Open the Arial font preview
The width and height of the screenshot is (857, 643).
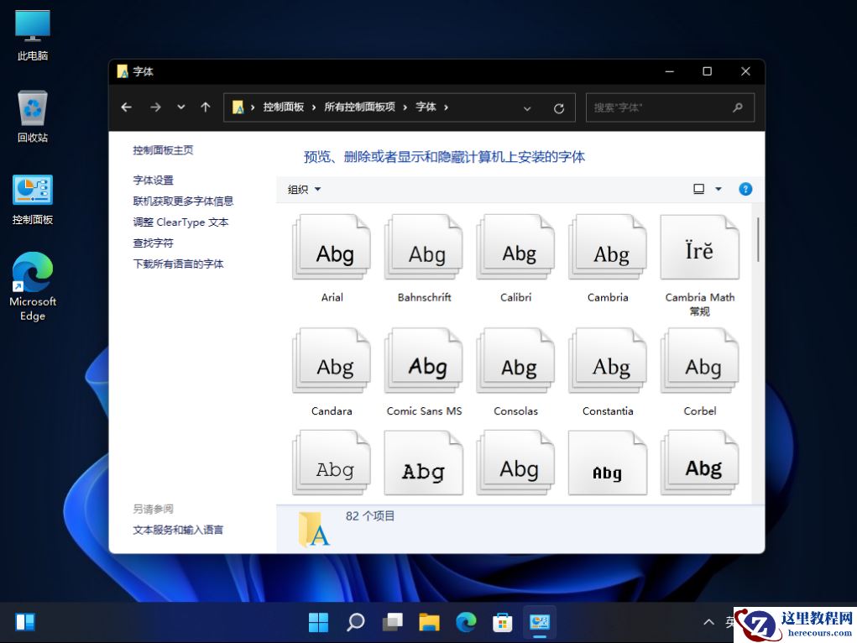click(x=331, y=247)
